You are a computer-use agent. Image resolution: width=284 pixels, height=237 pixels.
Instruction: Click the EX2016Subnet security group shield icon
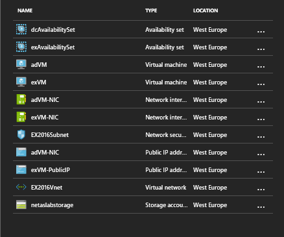(21, 134)
